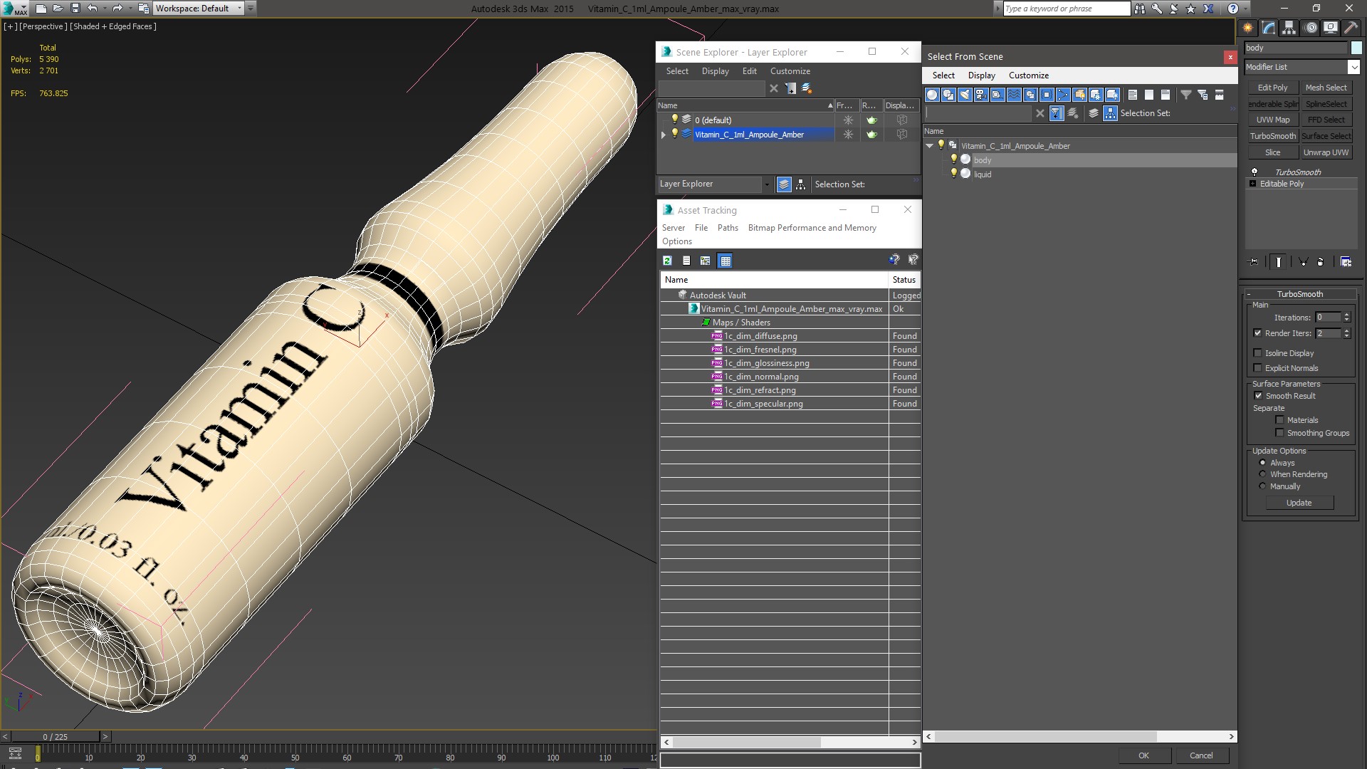
Task: Click Pin Stack icon below modifier stack
Action: (x=1254, y=262)
